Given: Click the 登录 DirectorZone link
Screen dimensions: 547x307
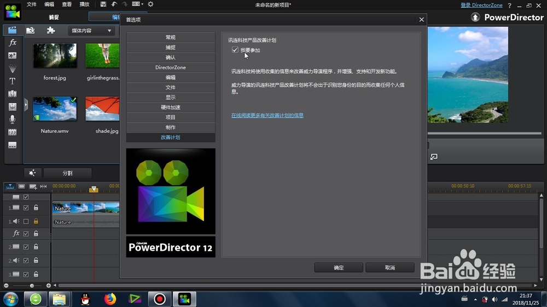Looking at the screenshot, I should pos(481,5).
